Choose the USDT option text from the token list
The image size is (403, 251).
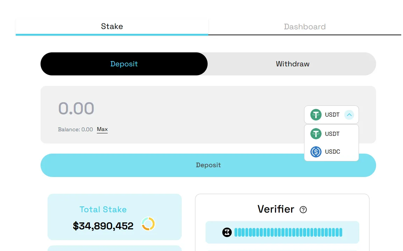pyautogui.click(x=332, y=134)
